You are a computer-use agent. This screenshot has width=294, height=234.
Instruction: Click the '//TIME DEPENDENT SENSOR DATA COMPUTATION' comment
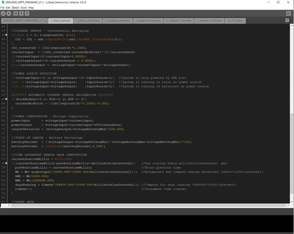pos(49,155)
